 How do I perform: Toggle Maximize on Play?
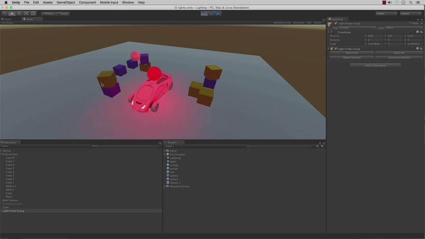[x=282, y=23]
